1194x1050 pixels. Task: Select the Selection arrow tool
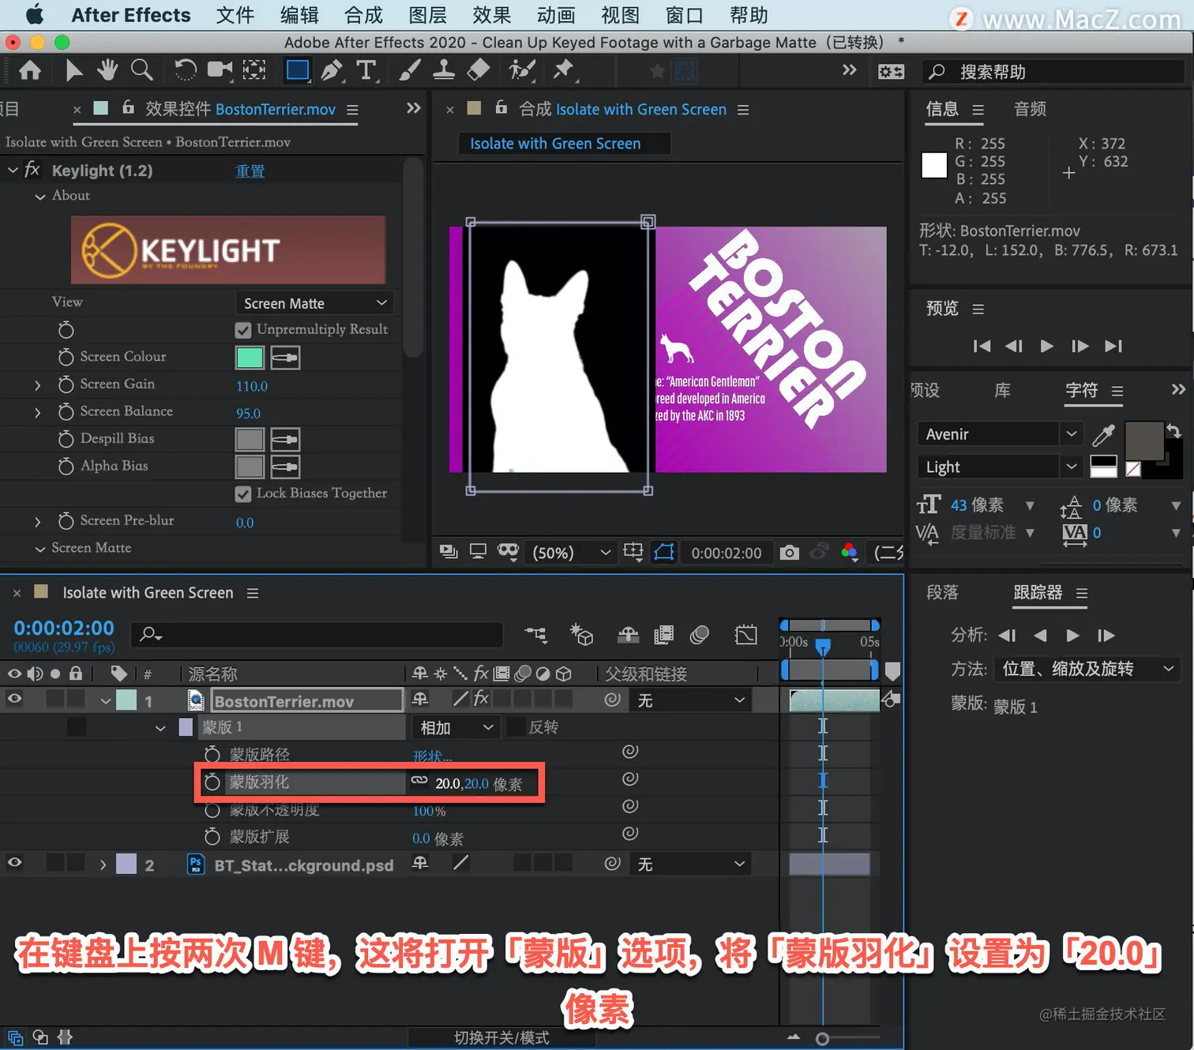[73, 71]
